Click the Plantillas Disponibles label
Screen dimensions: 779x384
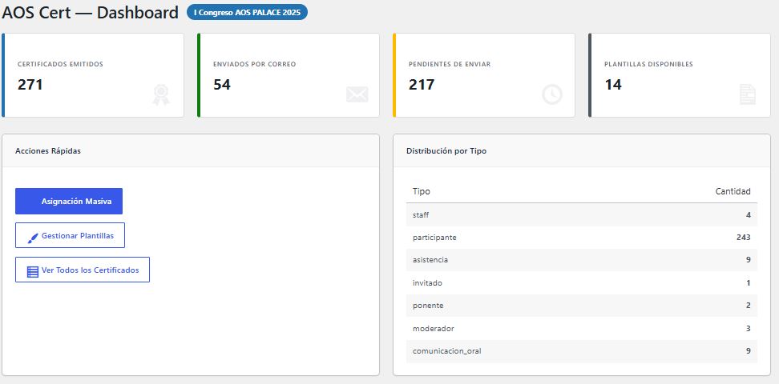pos(648,64)
